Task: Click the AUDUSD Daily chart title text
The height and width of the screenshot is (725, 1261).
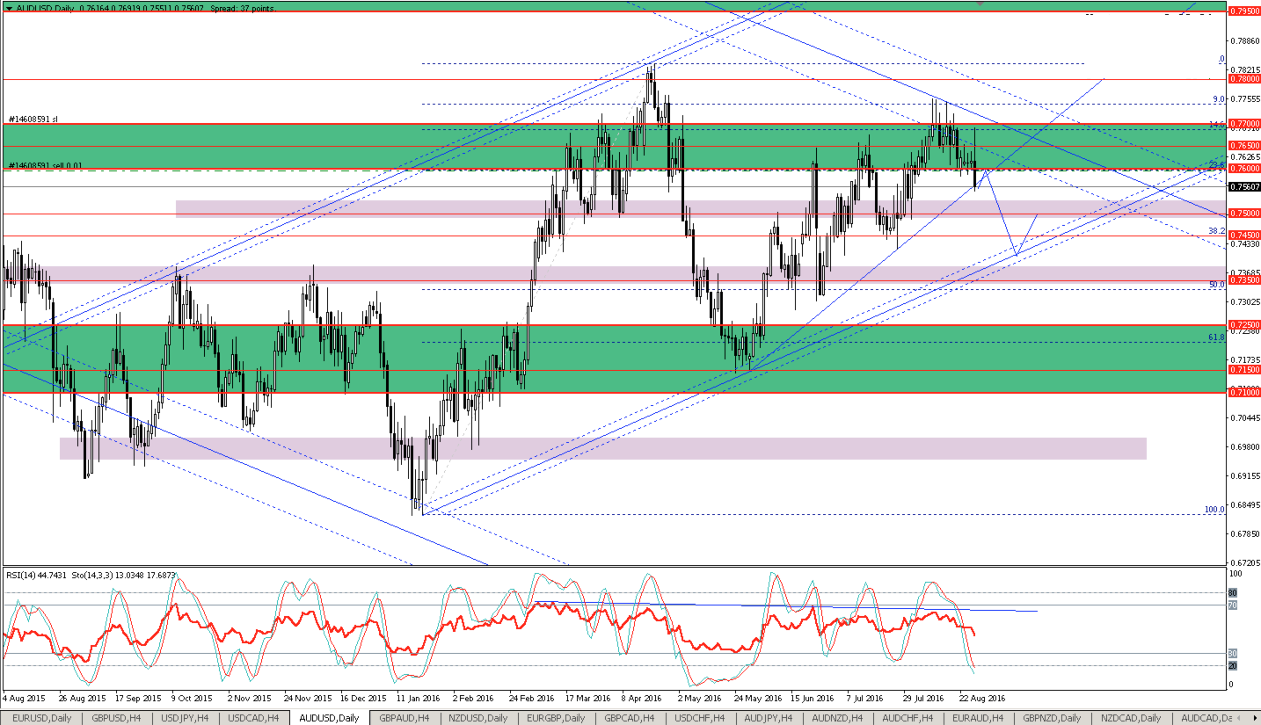Action: click(x=44, y=8)
